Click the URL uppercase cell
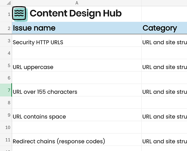 [77, 65]
